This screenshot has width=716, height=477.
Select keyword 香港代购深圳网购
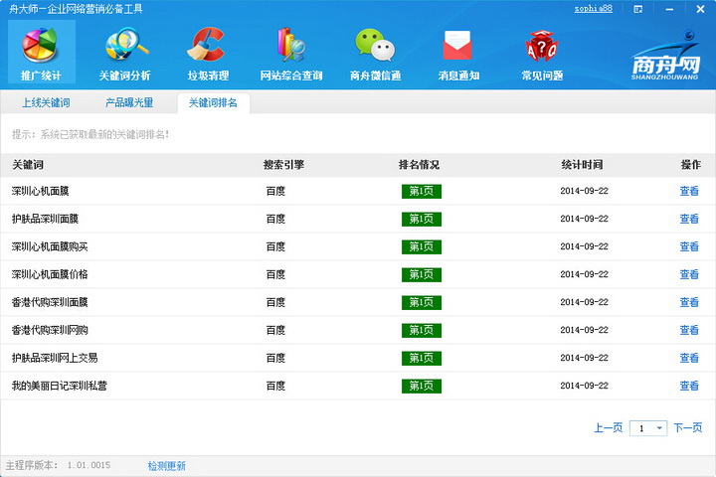pyautogui.click(x=50, y=330)
